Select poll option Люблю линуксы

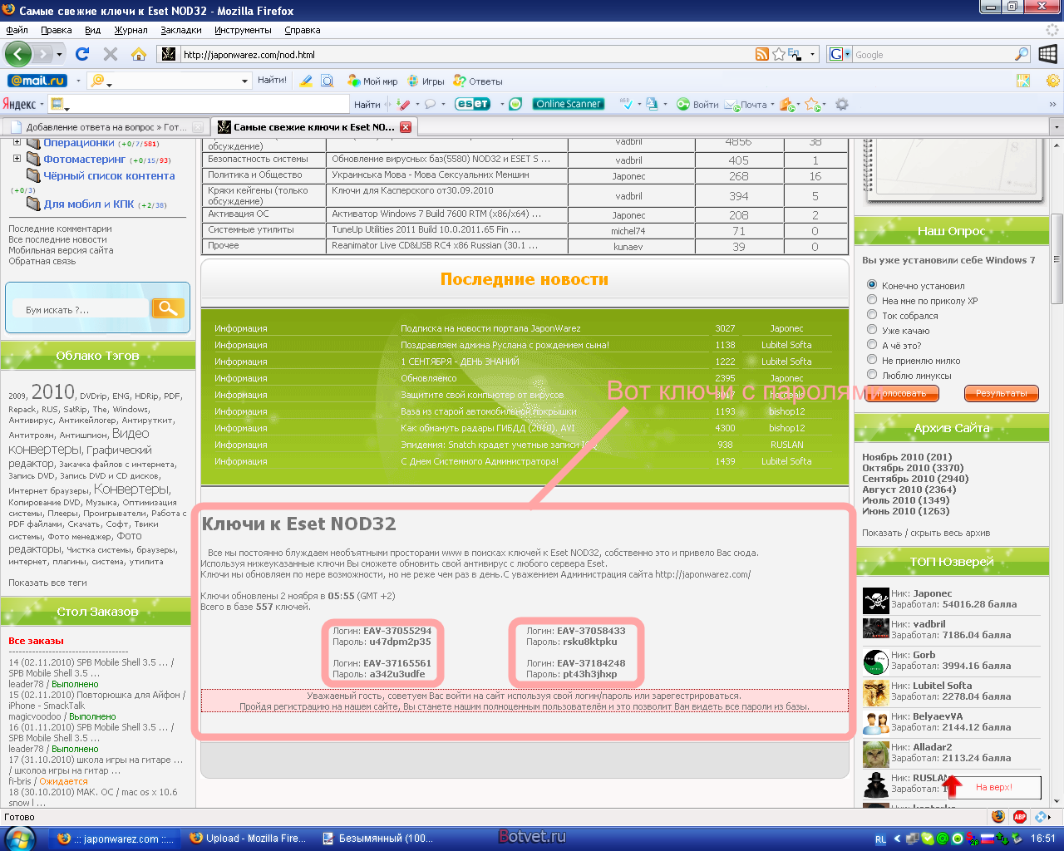coord(872,374)
